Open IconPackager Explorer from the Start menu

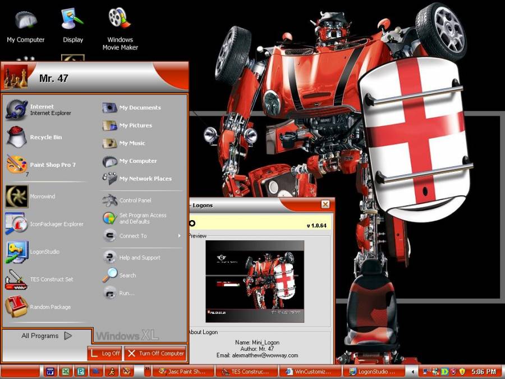coord(44,224)
